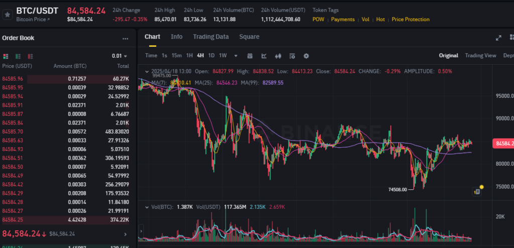Viewport: 514px width, 248px height.
Task: Click the Hot token tag
Action: [380, 20]
